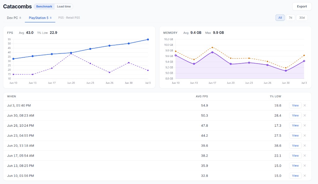
Task: View the Jun 17, 05:54 AM run
Action: [x=295, y=156]
